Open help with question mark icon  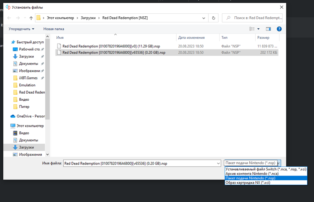279,29
